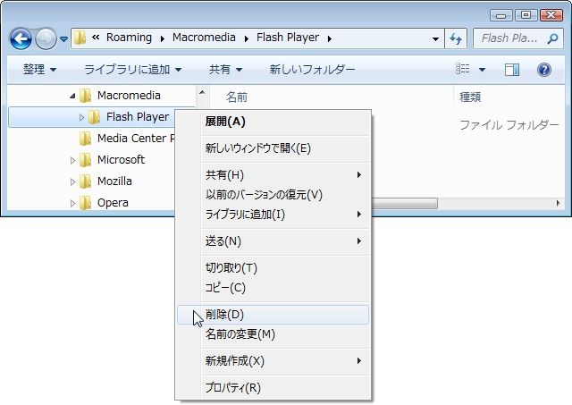572x405 pixels.
Task: Toggle the preview pane icon
Action: 512,70
